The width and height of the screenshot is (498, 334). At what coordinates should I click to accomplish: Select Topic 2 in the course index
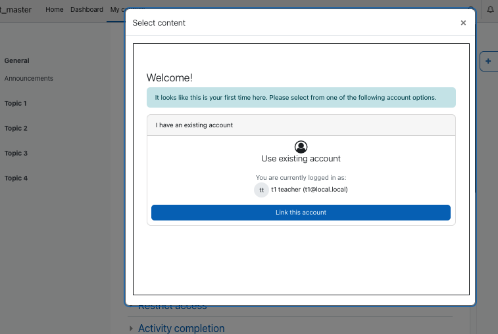click(16, 129)
